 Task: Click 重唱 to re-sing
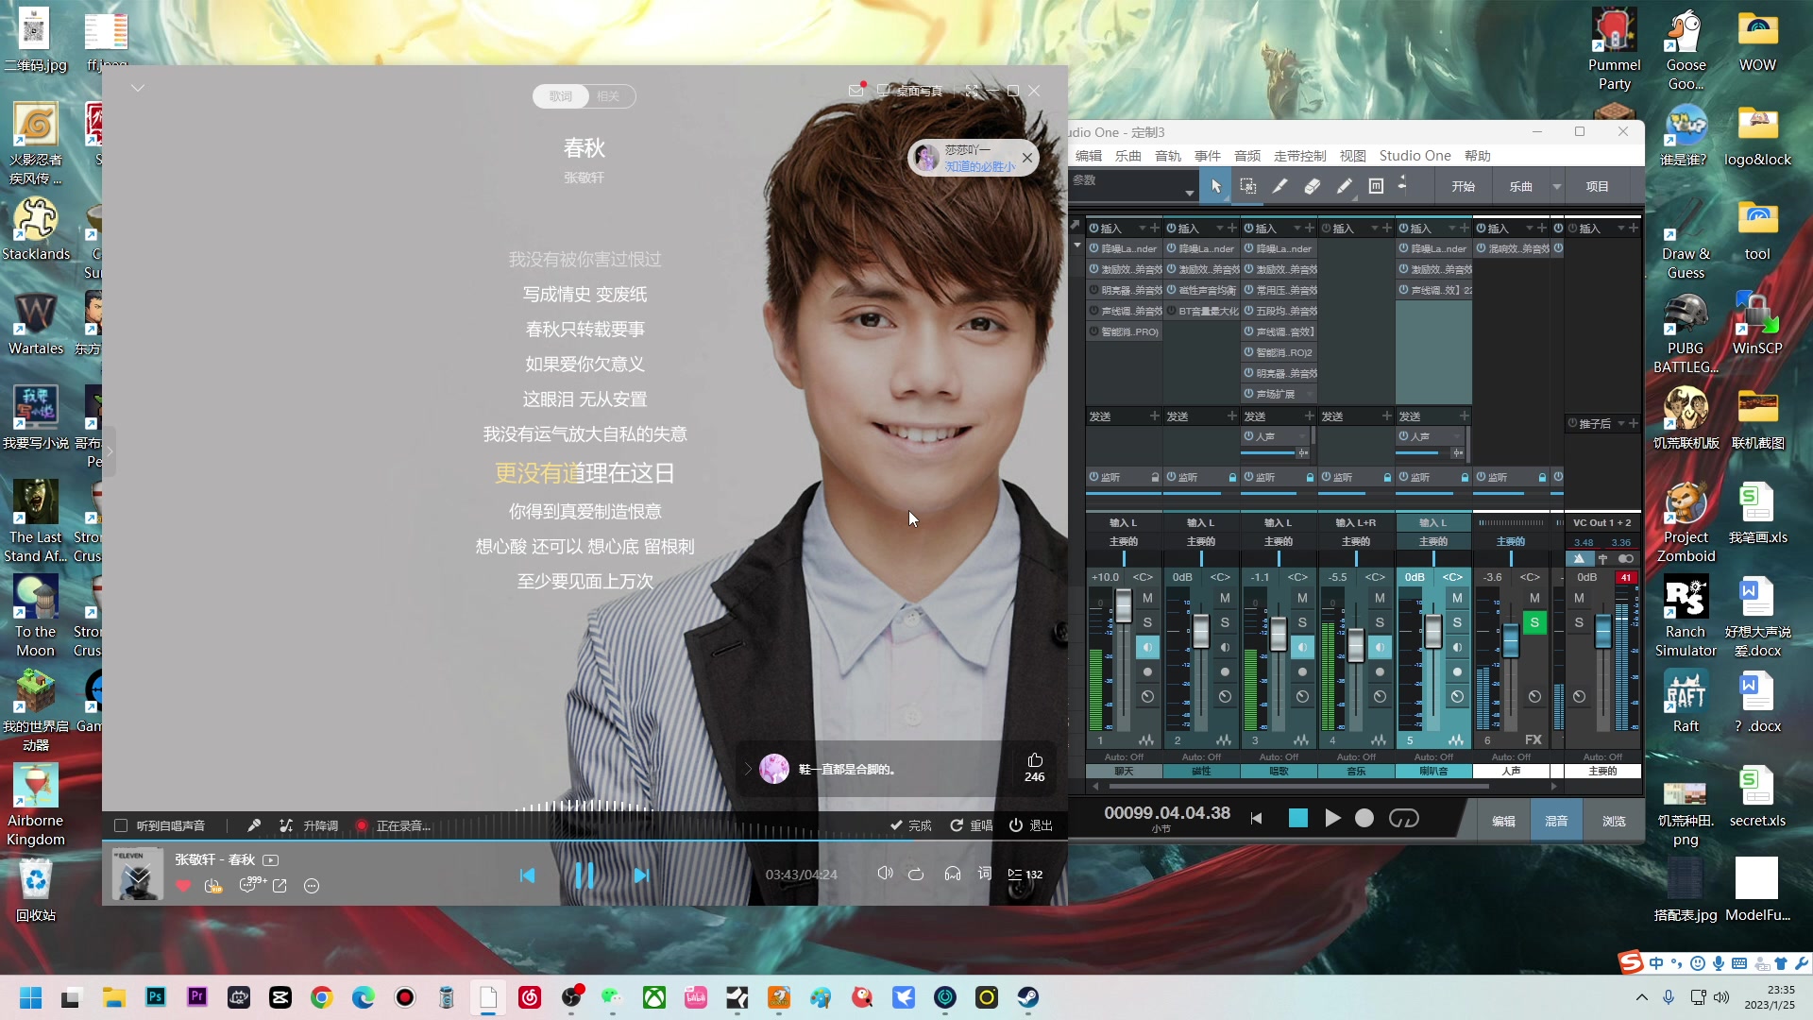click(x=972, y=825)
